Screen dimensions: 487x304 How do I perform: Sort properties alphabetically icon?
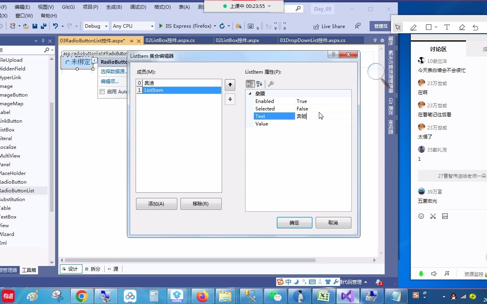pyautogui.click(x=259, y=84)
